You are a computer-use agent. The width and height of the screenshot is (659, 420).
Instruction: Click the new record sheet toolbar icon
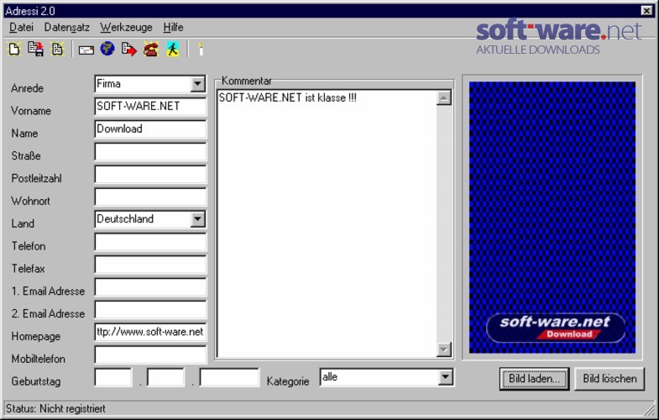[57, 50]
